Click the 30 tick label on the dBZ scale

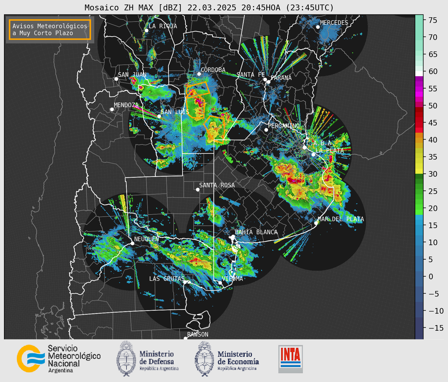pyautogui.click(x=433, y=174)
